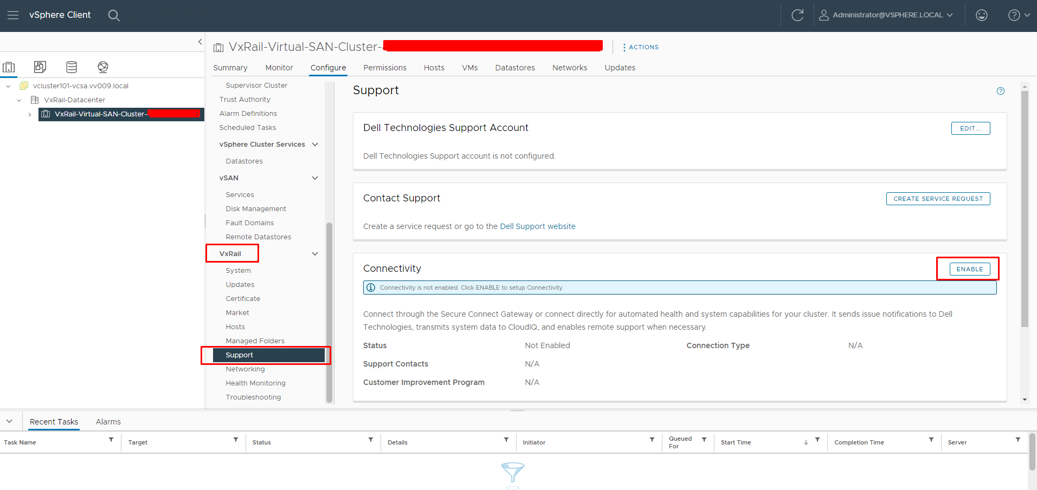Filter Completion Time column
This screenshot has height=490, width=1037.
coord(931,440)
